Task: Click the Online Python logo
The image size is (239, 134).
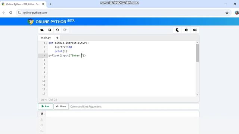Action: point(31,22)
